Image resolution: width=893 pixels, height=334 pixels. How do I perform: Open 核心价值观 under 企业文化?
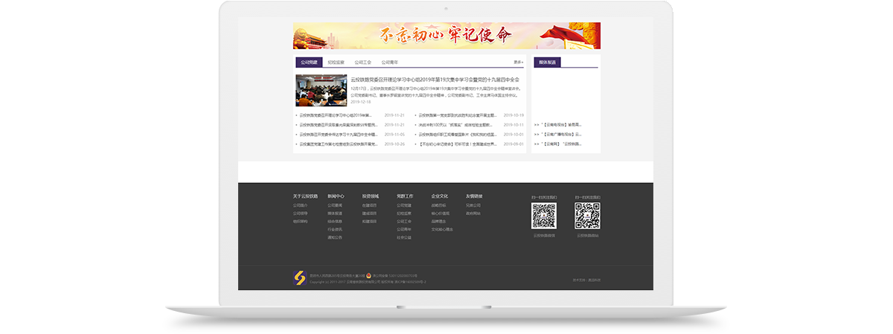point(441,213)
